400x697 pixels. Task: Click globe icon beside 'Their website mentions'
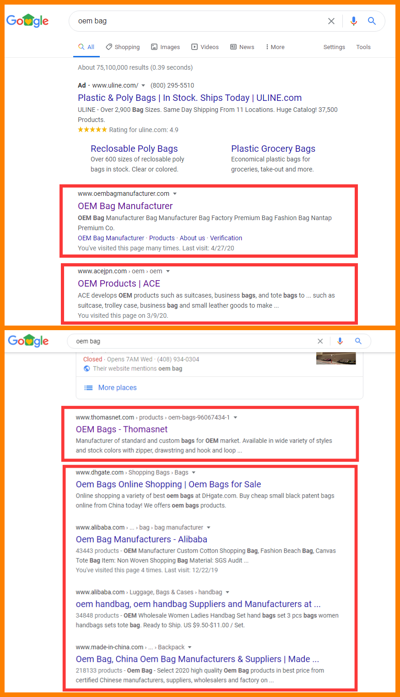click(x=87, y=369)
